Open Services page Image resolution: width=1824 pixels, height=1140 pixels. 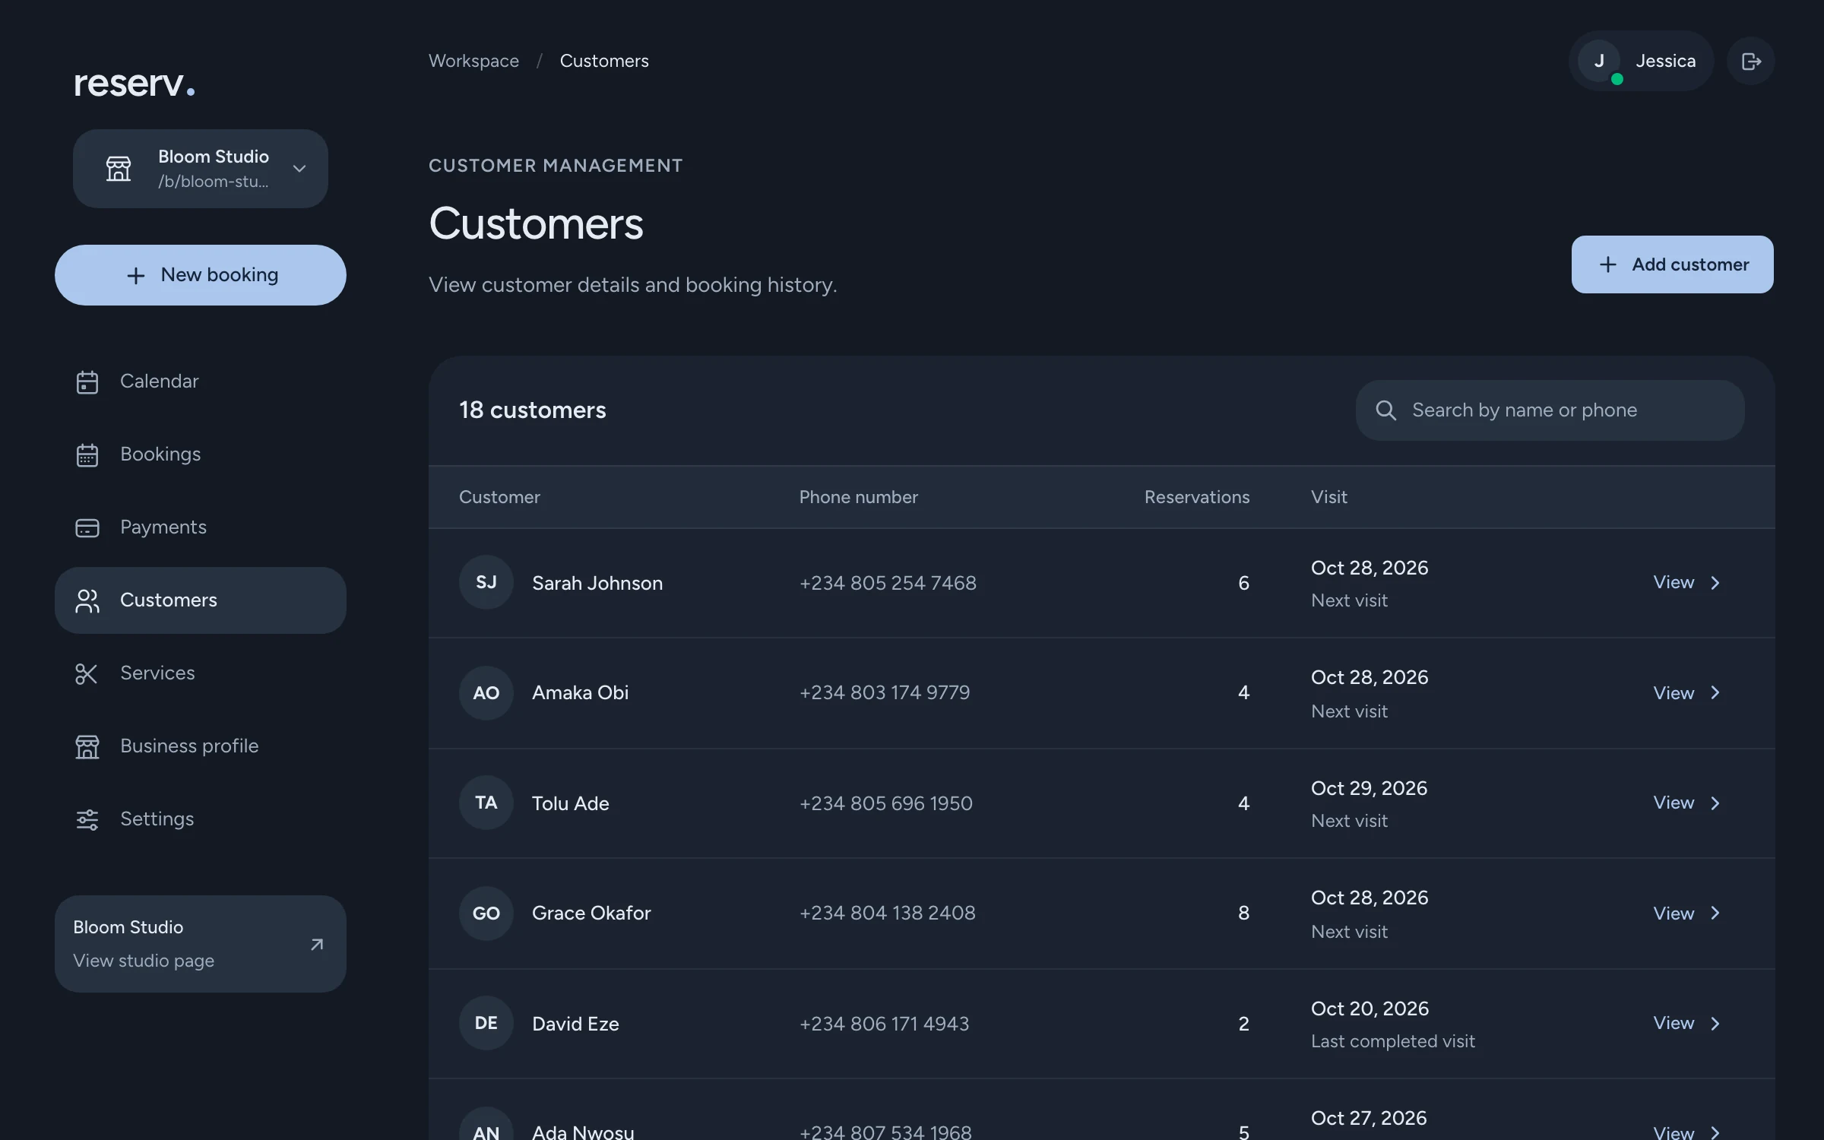click(201, 673)
